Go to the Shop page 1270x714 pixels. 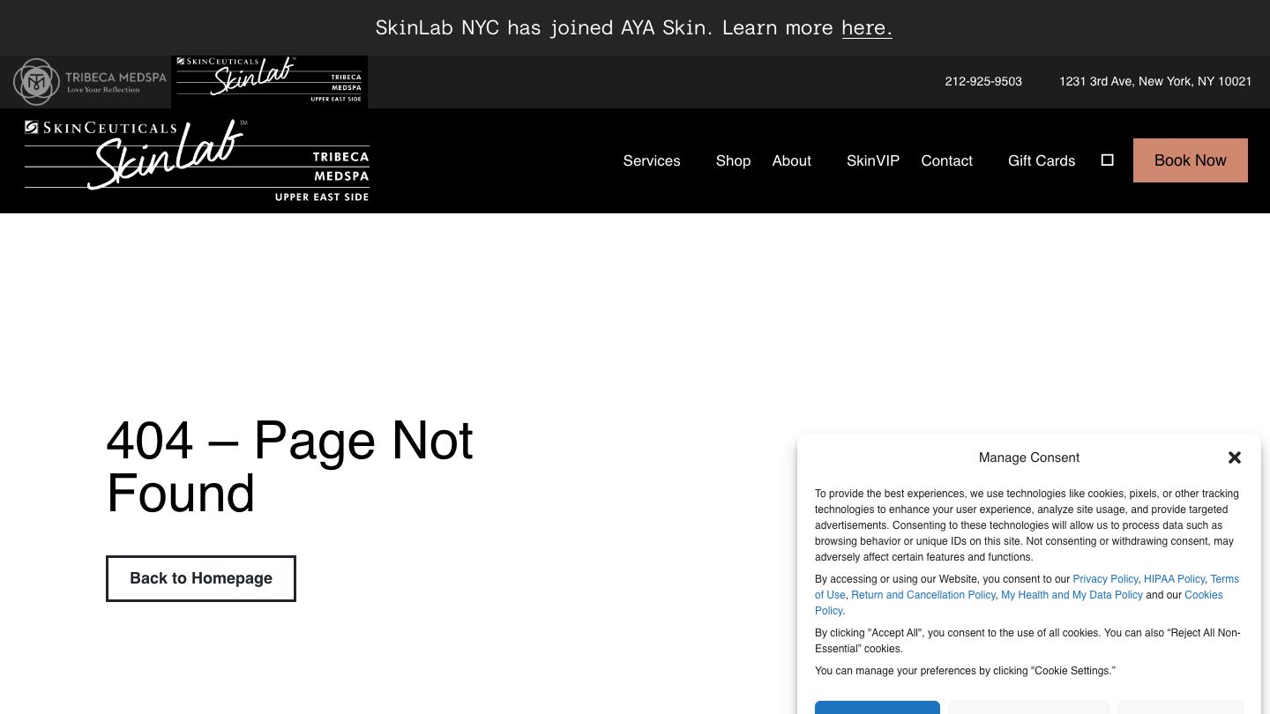(733, 160)
